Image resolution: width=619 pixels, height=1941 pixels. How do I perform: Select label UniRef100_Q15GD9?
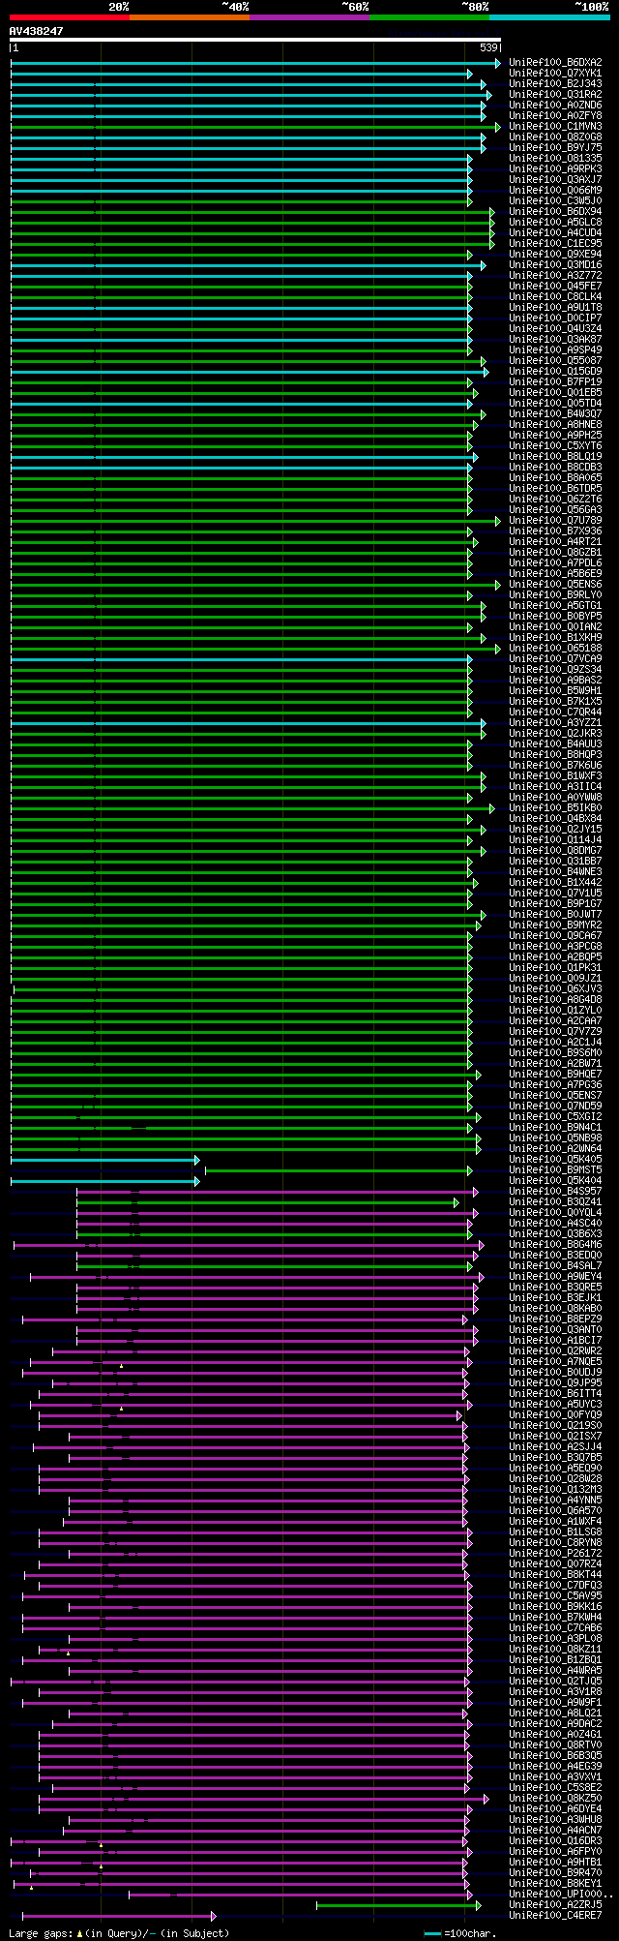555,372
